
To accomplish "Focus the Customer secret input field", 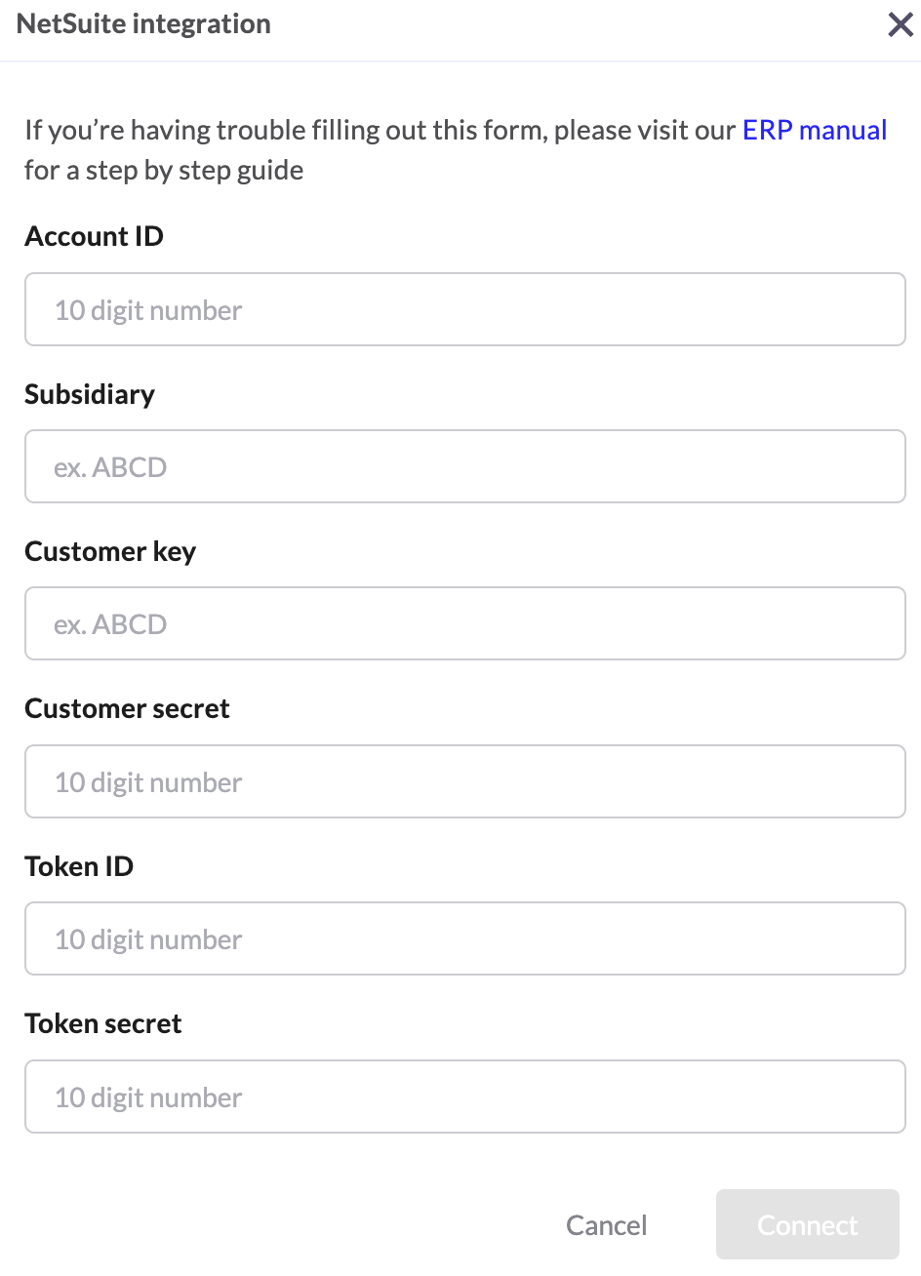I will coord(465,782).
